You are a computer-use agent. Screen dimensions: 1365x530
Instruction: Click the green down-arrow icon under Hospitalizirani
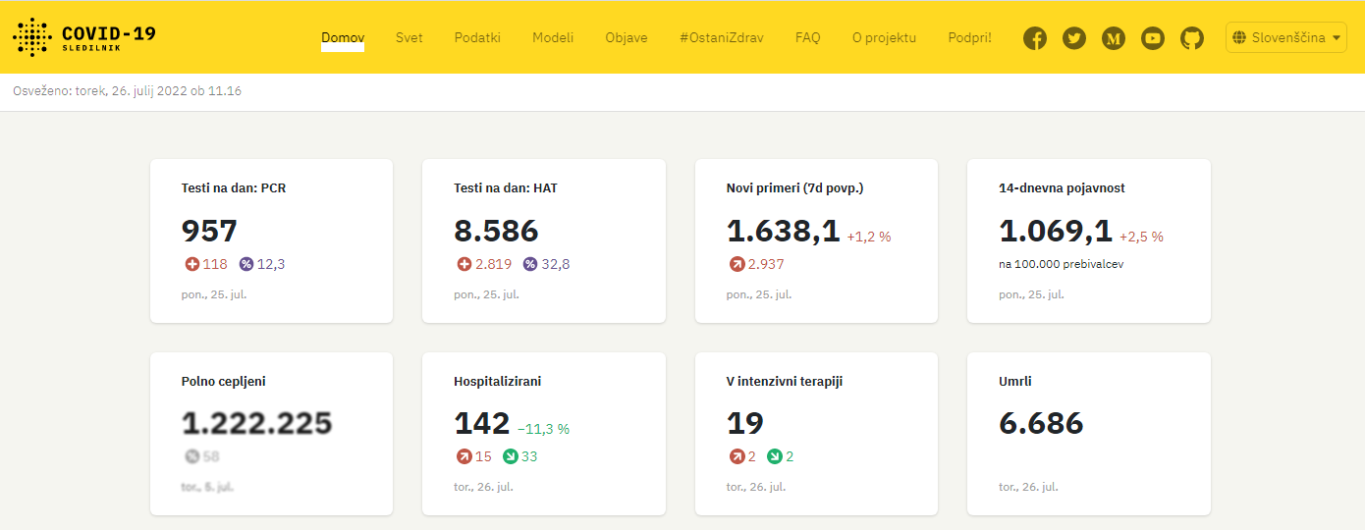click(510, 456)
